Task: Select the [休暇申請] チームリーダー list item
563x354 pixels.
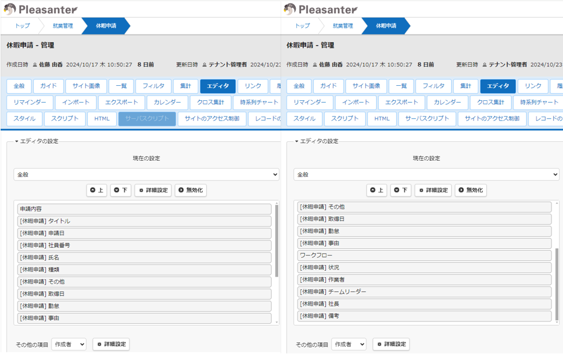Action: (x=424, y=292)
